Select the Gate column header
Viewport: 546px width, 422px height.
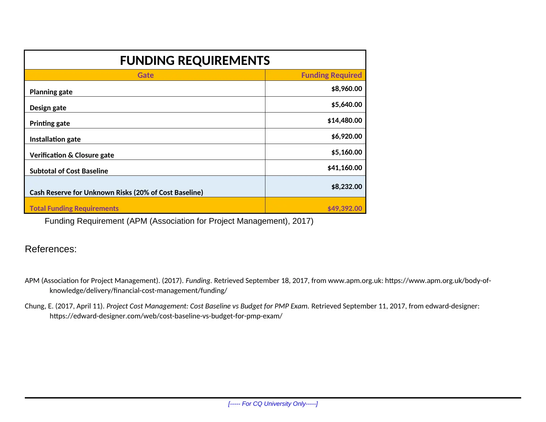pyautogui.click(x=146, y=75)
